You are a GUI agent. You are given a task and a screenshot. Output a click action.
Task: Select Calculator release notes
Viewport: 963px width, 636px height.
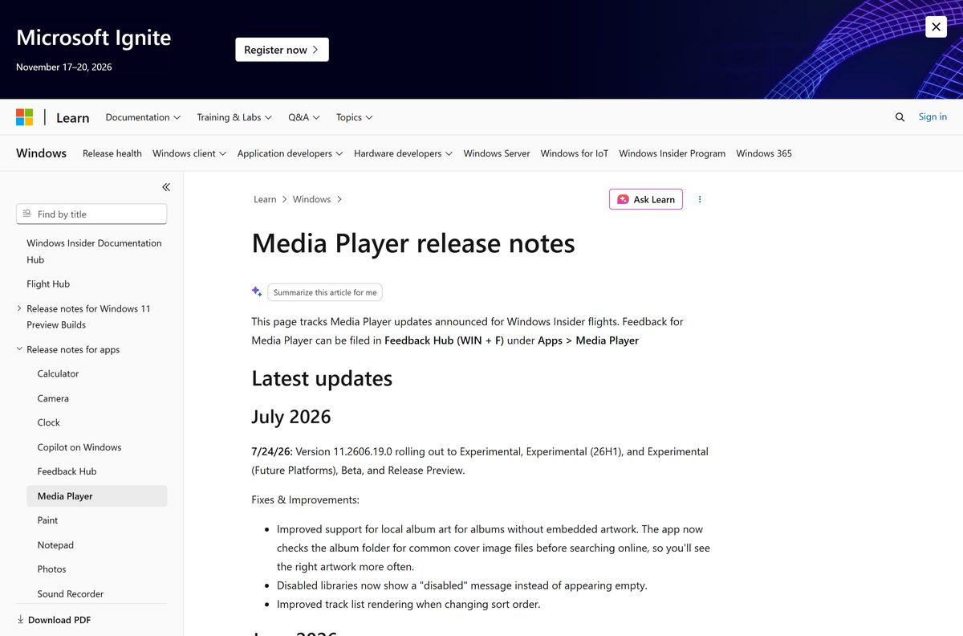(x=58, y=373)
